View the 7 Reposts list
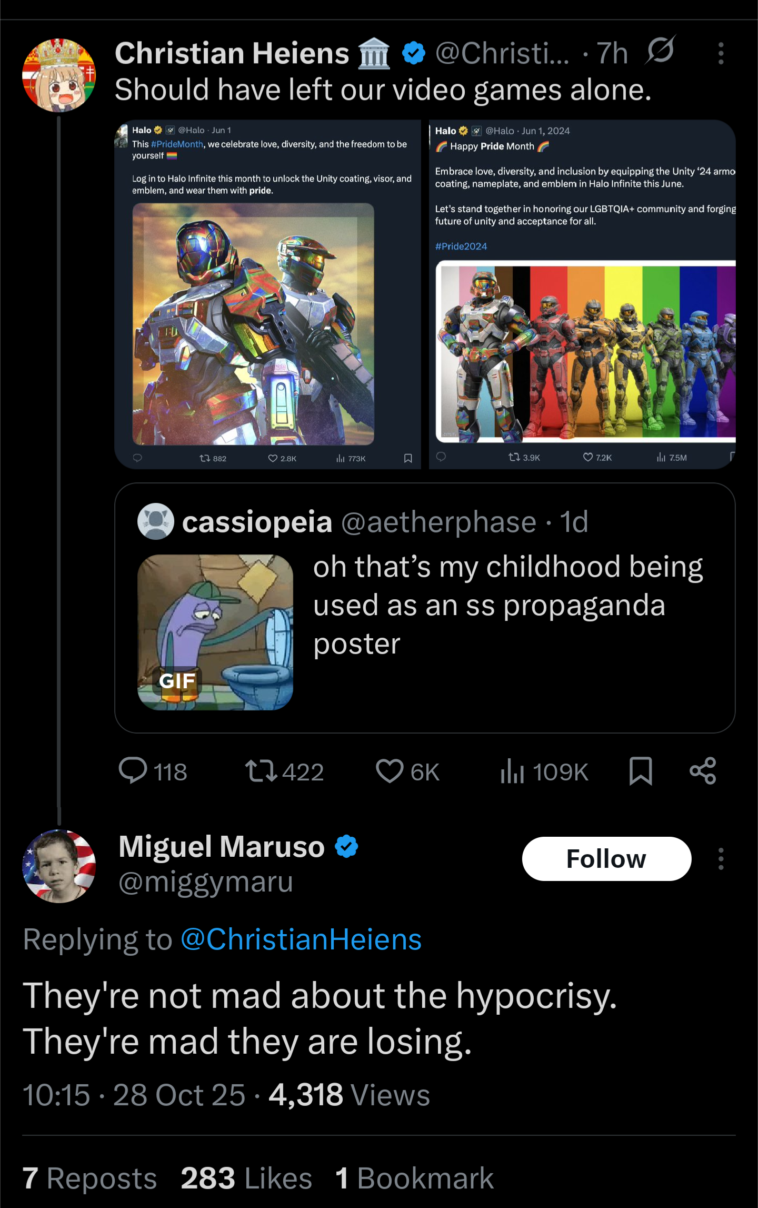This screenshot has height=1208, width=758. tap(90, 1179)
